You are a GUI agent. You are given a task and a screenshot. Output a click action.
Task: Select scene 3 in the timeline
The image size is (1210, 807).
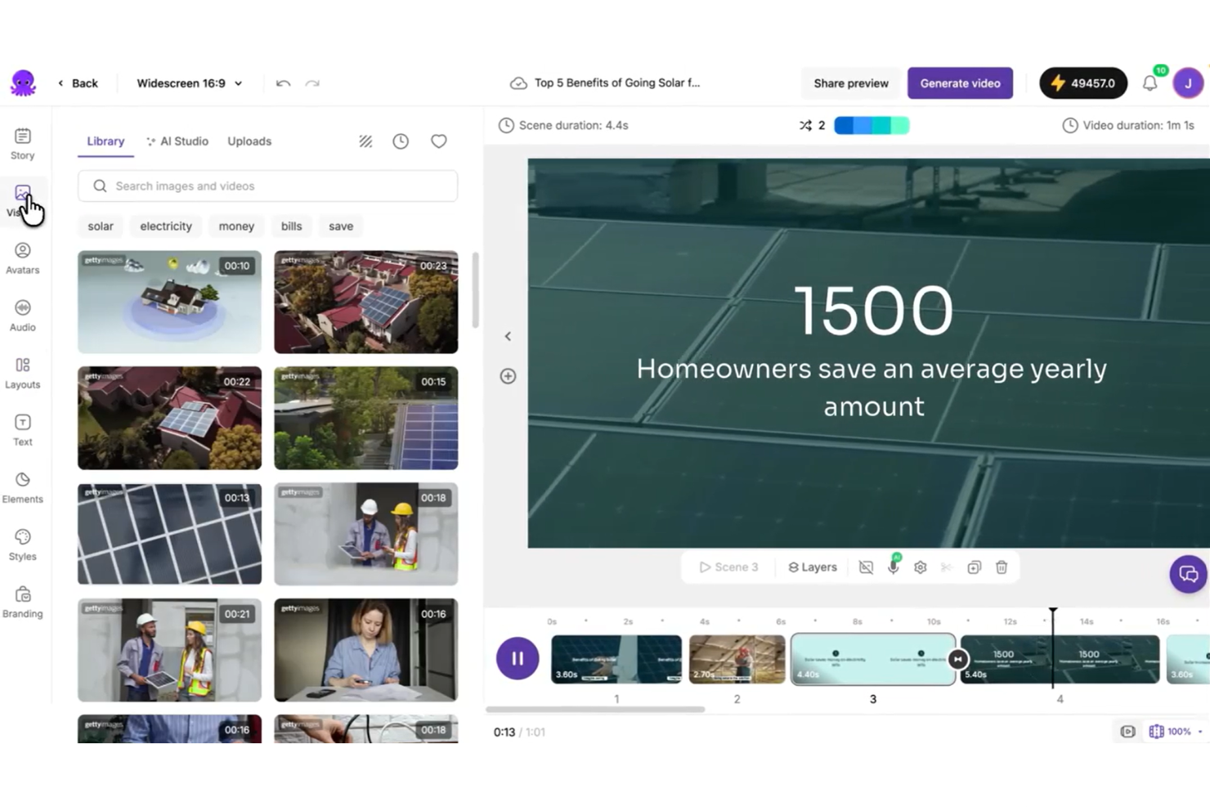pyautogui.click(x=873, y=659)
